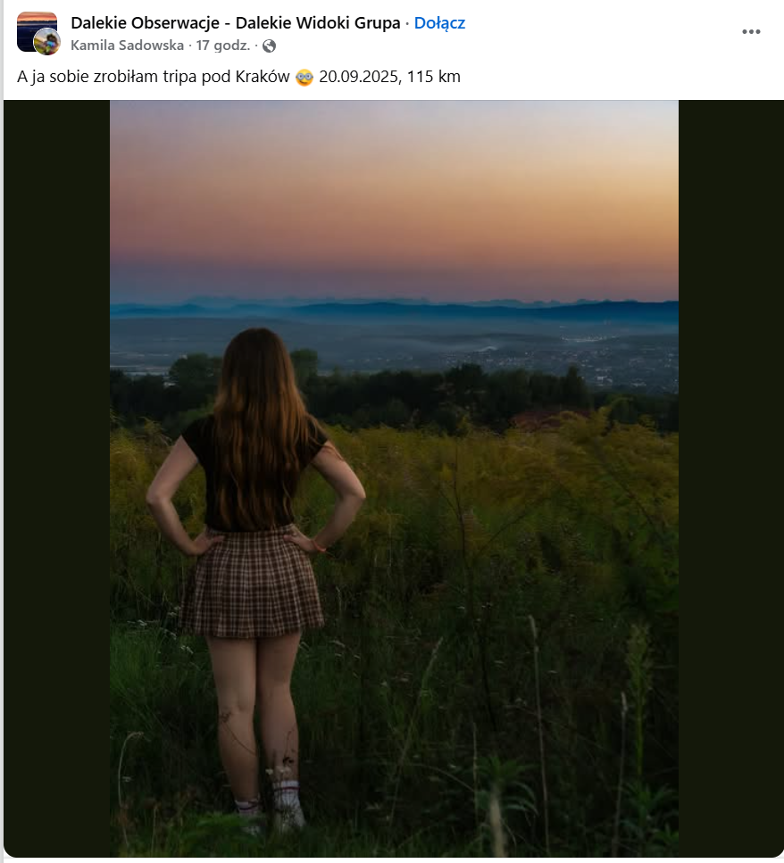
Task: Open Dalekie Obserwacje - Dalekie Widoki Grupa page
Action: coord(235,23)
